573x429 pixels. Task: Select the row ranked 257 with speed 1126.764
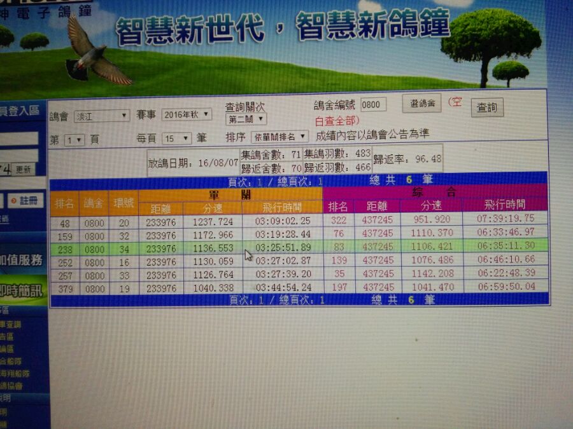pyautogui.click(x=299, y=275)
